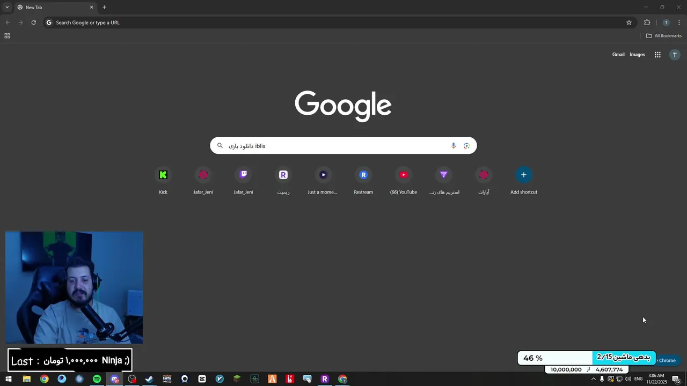Open a new tab with plus button
687x386 pixels.
[x=104, y=7]
